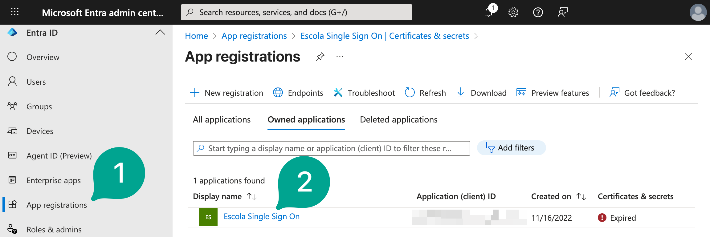
Task: Click the Roles & admins icon
Action: 12,229
